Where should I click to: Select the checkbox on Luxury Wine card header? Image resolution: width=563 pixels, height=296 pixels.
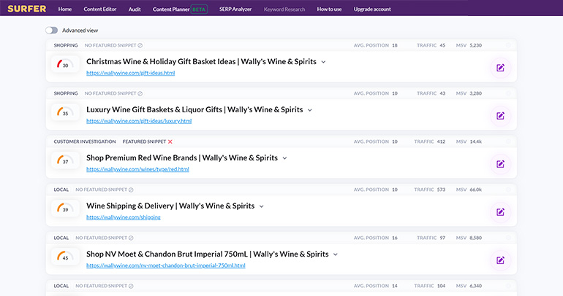point(508,93)
